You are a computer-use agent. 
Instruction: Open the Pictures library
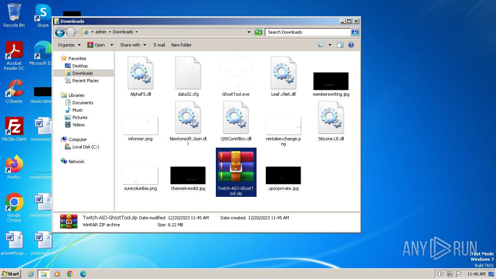[x=80, y=117]
